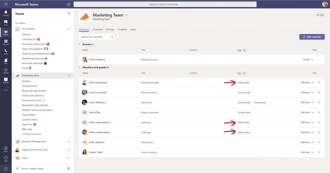Screen dimensions: 330x173
Task: Open Digital Community Gym more options
Action: [69, 150]
